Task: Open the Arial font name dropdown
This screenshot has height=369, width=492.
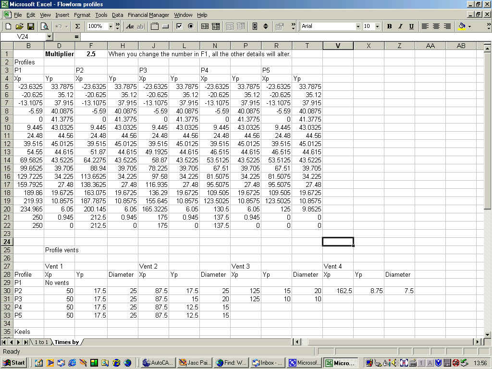Action: (x=358, y=26)
